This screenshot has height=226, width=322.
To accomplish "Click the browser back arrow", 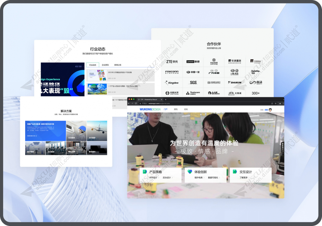I will [x=129, y=104].
